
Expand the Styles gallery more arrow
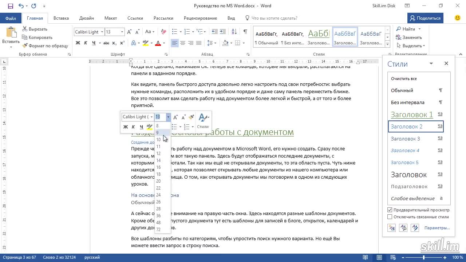pos(387,44)
